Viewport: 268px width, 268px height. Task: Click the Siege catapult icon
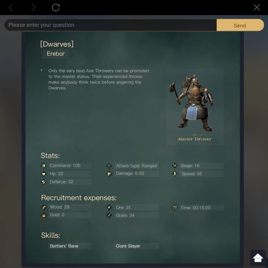click(x=174, y=165)
